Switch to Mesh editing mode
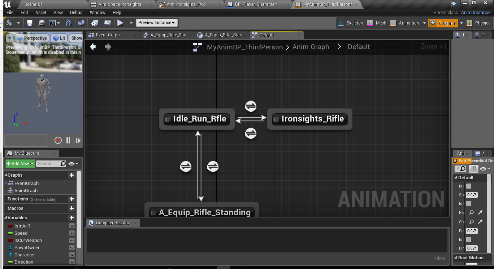This screenshot has width=494, height=269. (x=377, y=23)
